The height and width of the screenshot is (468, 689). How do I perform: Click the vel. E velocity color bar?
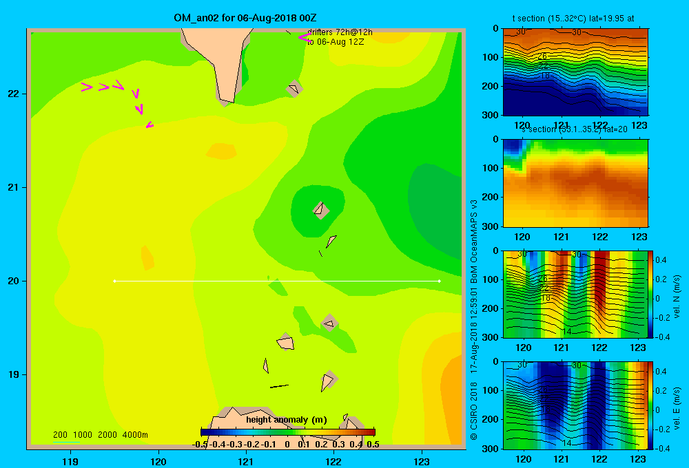[x=650, y=405]
